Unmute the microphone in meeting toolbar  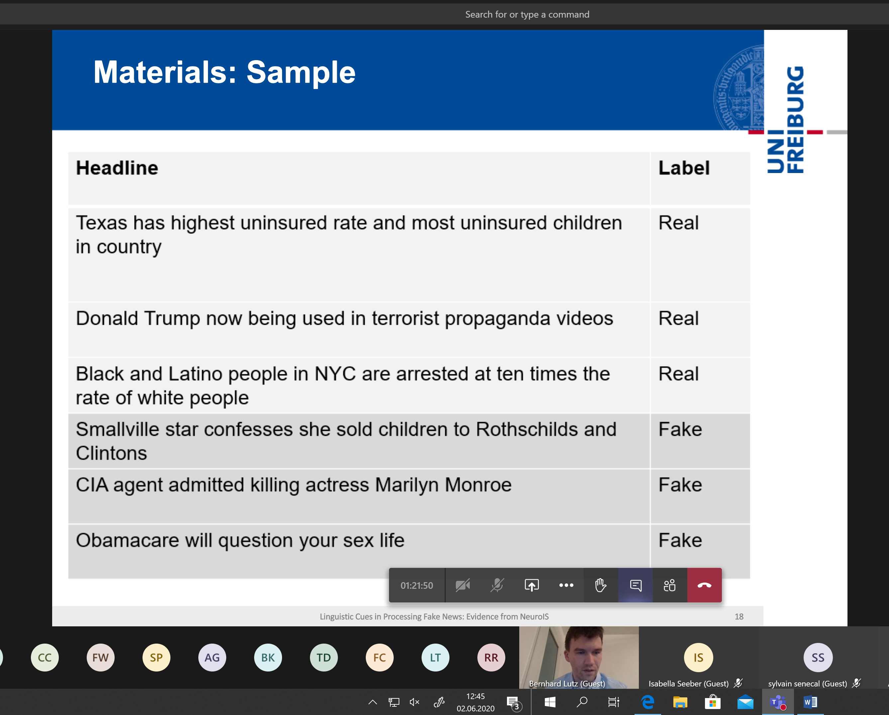coord(497,585)
